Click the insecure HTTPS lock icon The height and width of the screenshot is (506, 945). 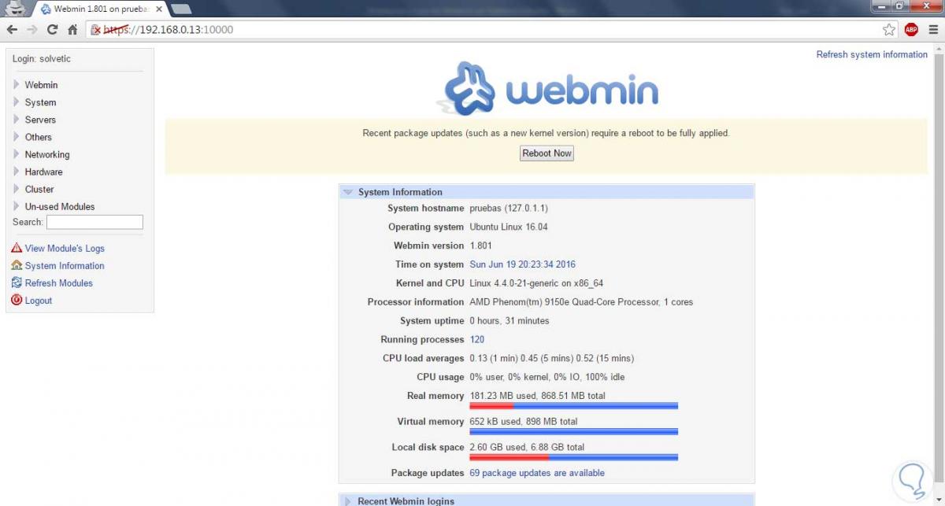pyautogui.click(x=95, y=30)
